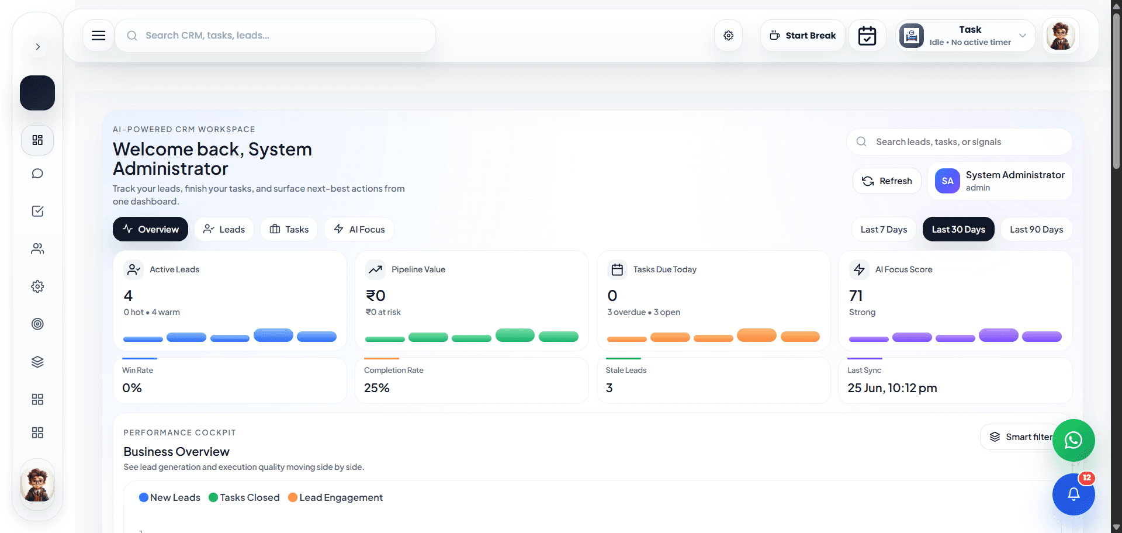Click the page vertical scrollbar thumb
Image resolution: width=1122 pixels, height=533 pixels.
point(1116,91)
